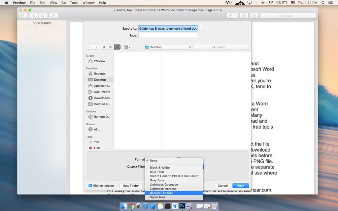Select Preview under iCloud in sidebar
This screenshot has width=338, height=211.
[99, 61]
